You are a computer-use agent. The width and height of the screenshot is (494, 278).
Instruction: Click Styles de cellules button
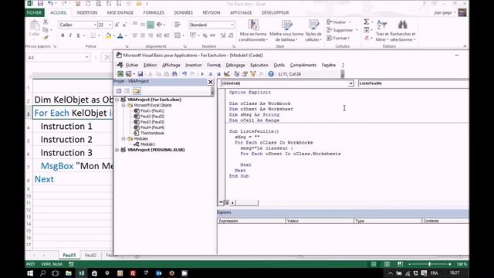tap(313, 31)
